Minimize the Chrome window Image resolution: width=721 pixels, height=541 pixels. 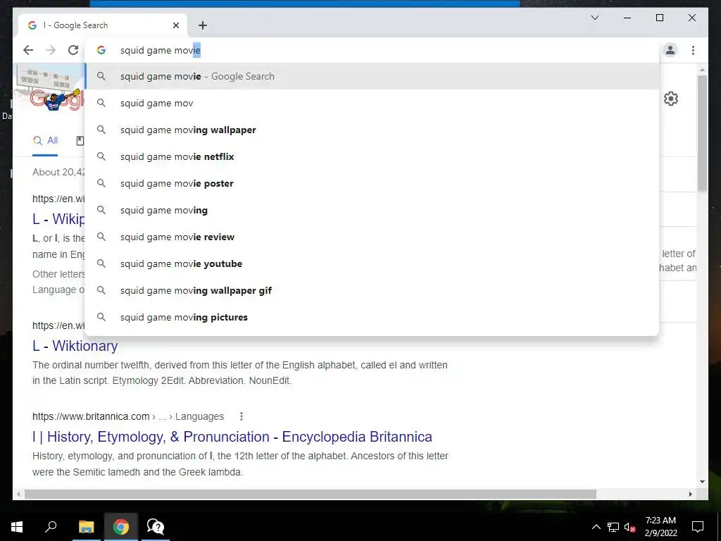coord(627,18)
